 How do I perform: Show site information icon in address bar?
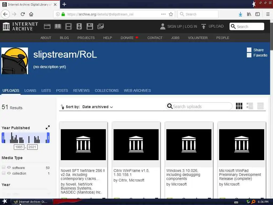pos(58,14)
